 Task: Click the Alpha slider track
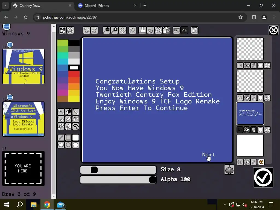[118, 180]
